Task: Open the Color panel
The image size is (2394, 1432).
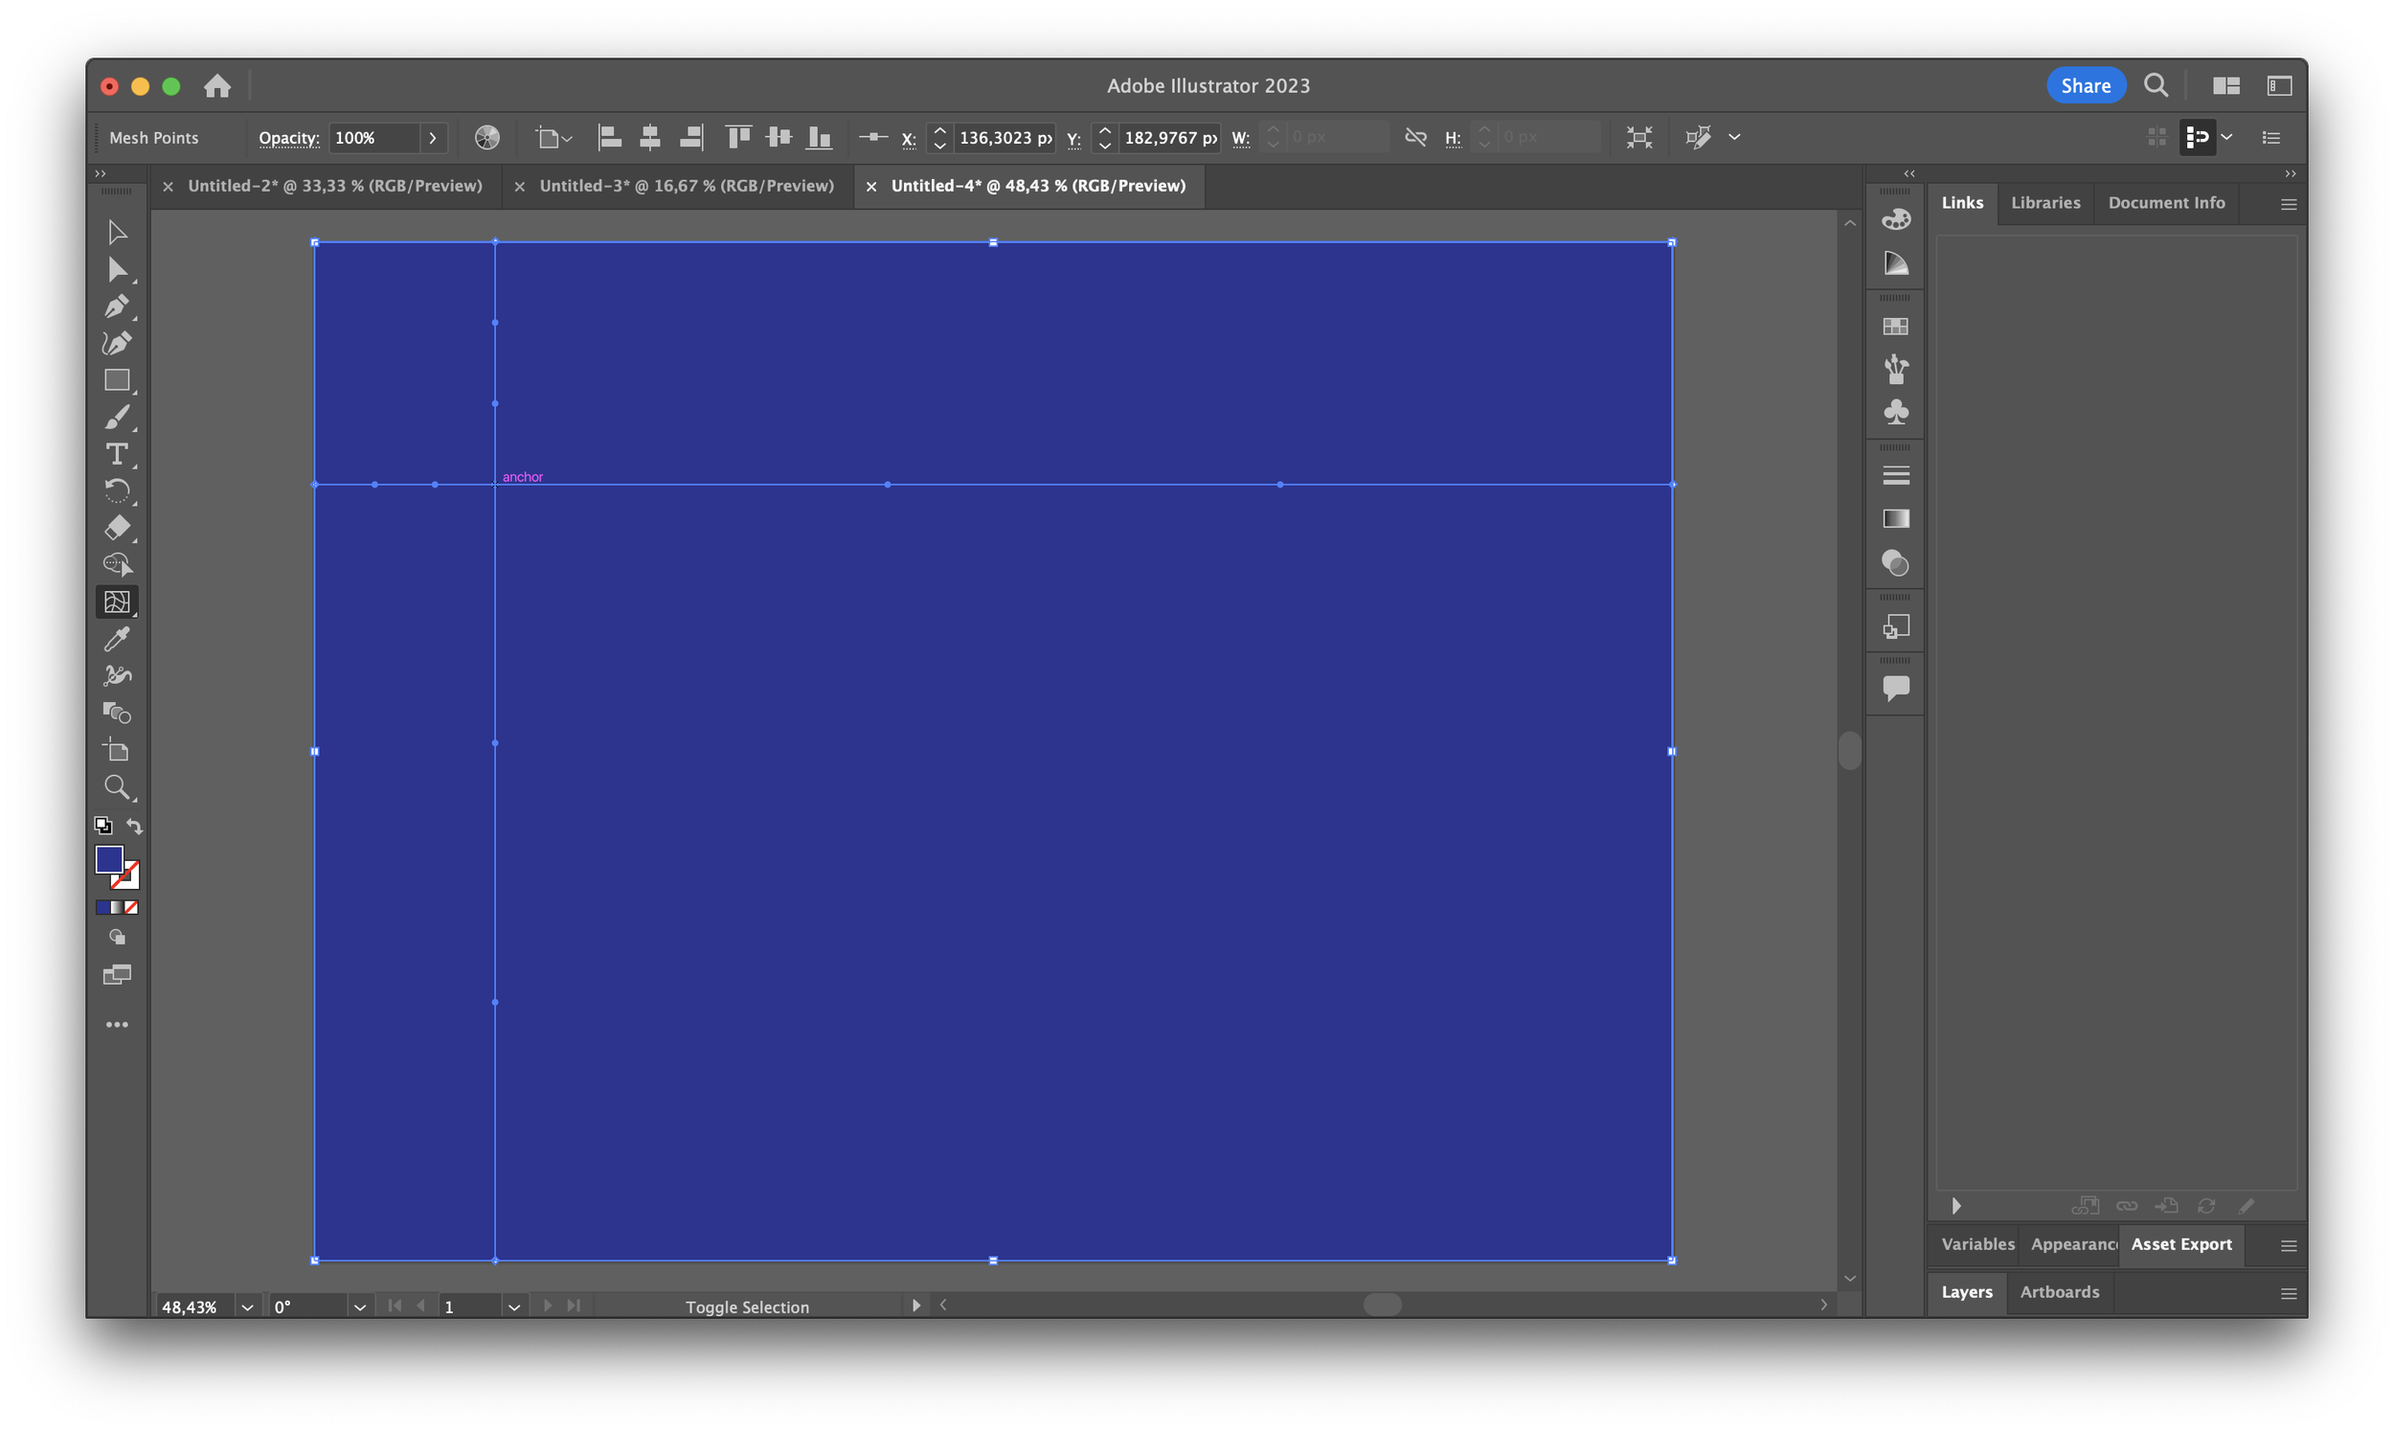Action: [x=1894, y=220]
